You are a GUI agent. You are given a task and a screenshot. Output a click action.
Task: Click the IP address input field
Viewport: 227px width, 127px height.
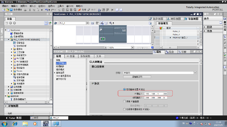156,94
